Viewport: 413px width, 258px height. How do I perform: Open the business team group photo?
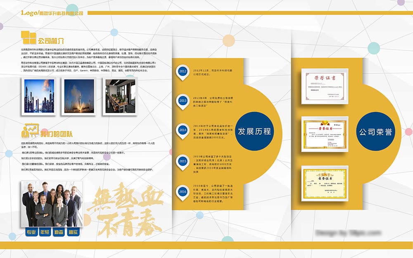pos(51,204)
